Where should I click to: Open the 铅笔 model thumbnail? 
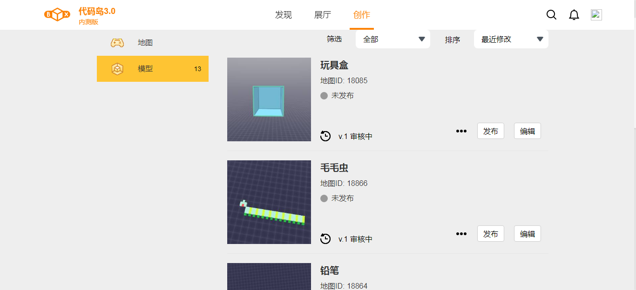click(x=269, y=277)
